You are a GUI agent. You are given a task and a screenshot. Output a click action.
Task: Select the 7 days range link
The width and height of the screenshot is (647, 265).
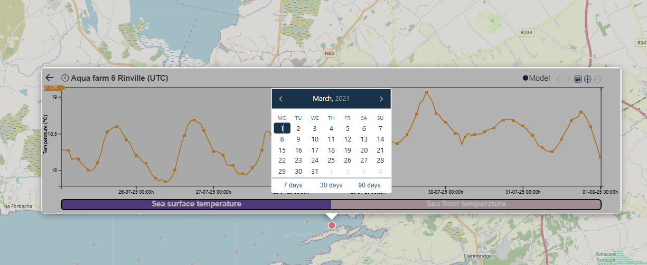293,185
